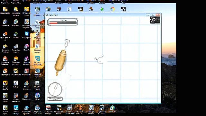Viewport: 206px width, 116px height.
Task: Click the 12.6 cm size progress bar
Action: 63,22
